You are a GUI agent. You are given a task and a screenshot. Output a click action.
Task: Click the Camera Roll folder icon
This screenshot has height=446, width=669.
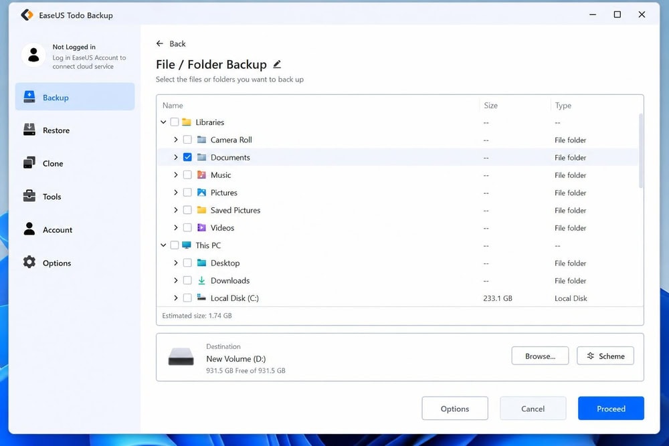point(201,140)
